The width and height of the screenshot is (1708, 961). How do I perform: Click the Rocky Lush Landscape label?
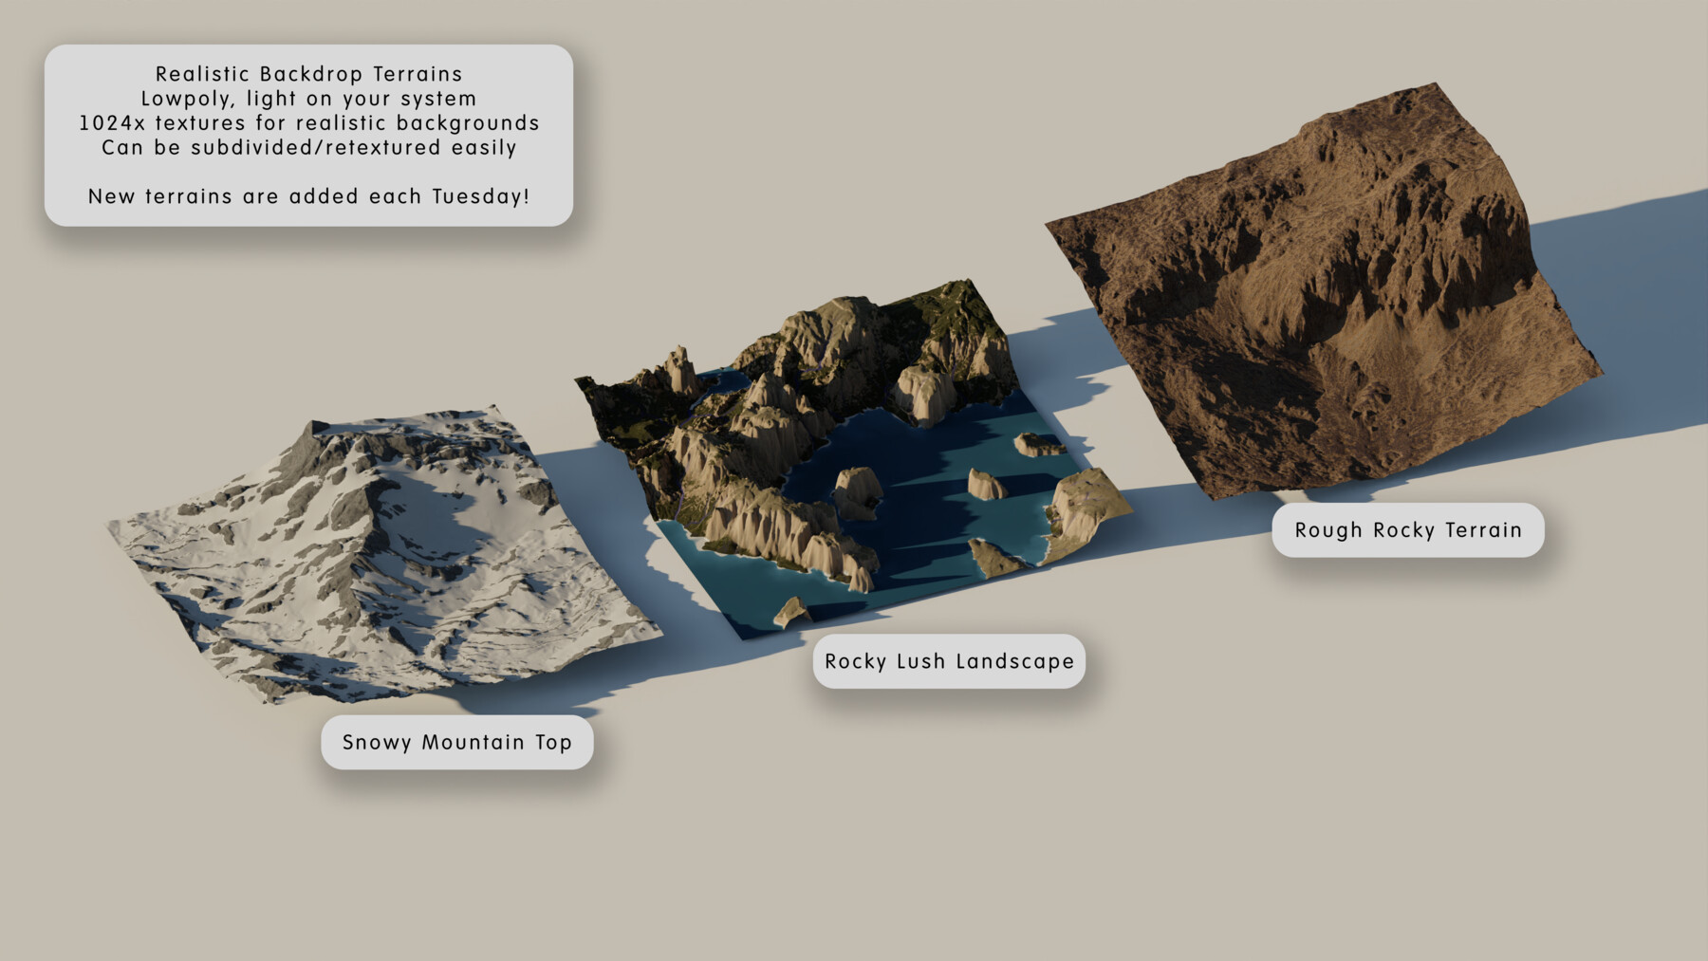[949, 661]
